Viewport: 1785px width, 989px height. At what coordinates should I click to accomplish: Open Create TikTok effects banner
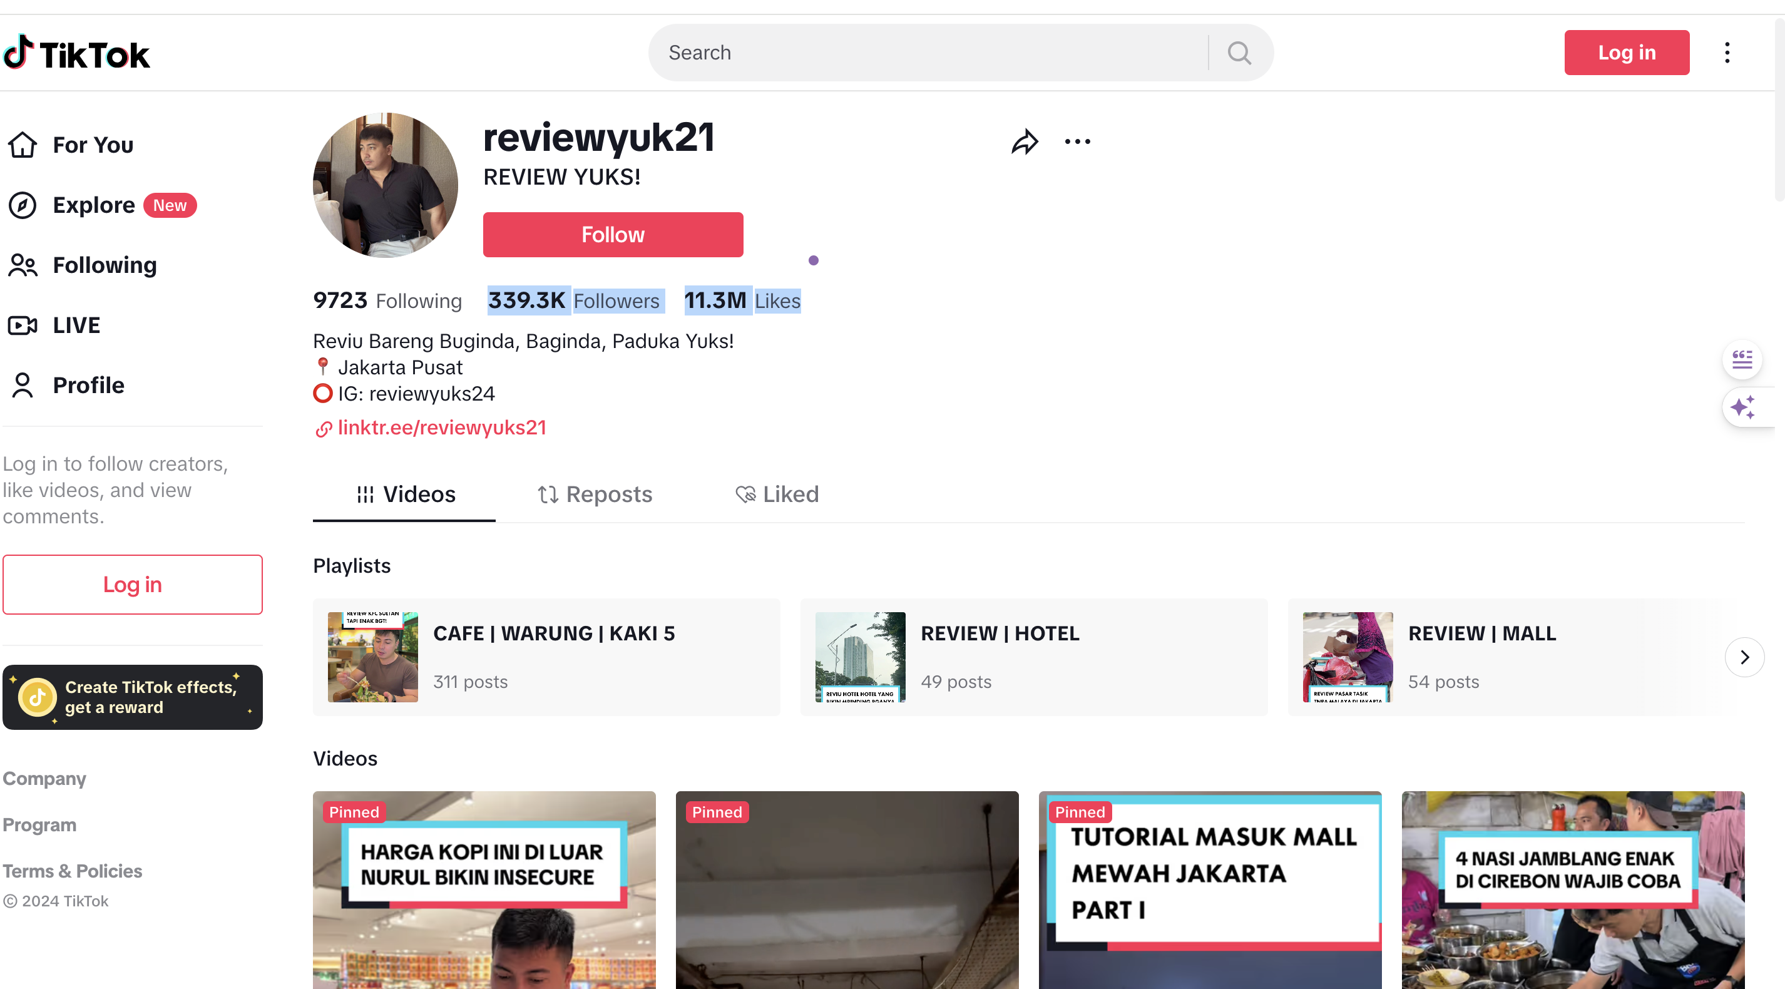pyautogui.click(x=132, y=697)
